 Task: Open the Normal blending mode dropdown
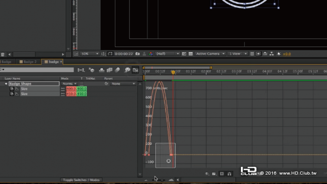69,83
